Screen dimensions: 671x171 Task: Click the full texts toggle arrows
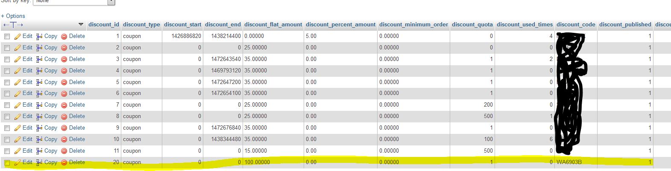tap(13, 25)
